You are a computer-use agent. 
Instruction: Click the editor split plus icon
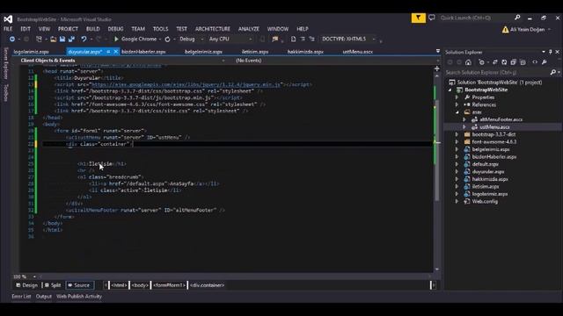click(x=437, y=68)
